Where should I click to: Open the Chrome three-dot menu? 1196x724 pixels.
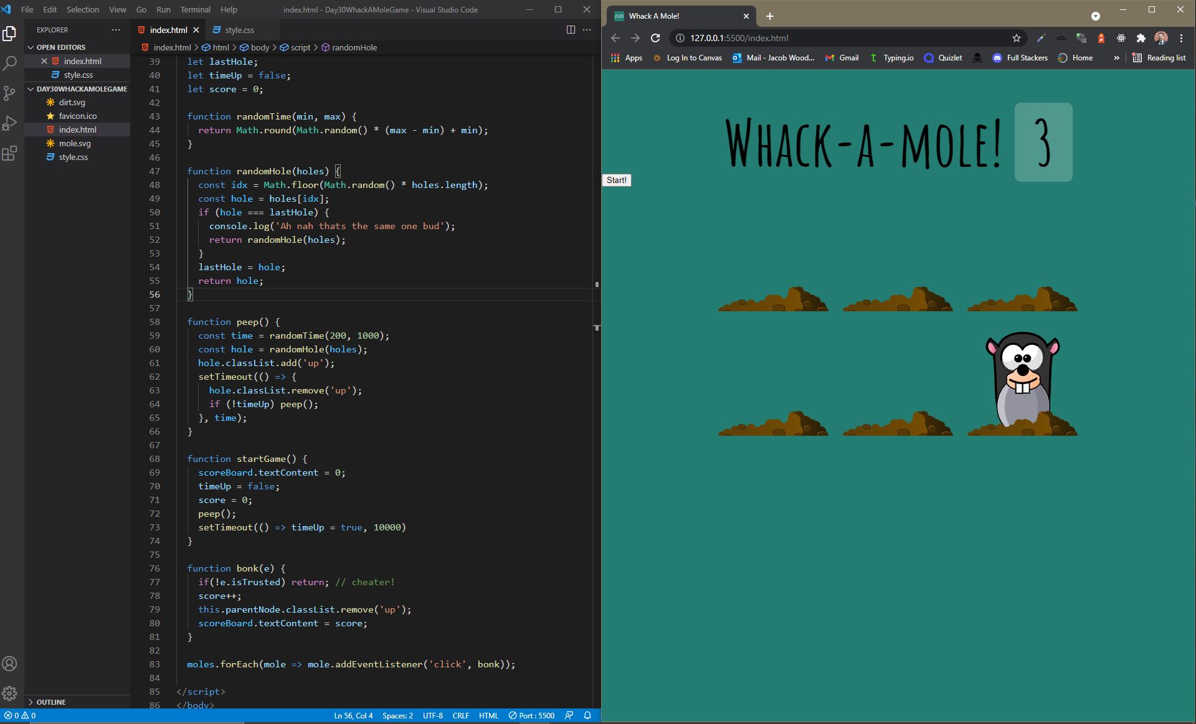(1181, 38)
